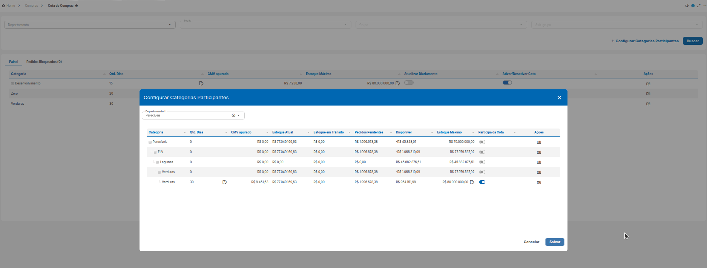Open actions icon for the Verduras leaf row

click(x=539, y=182)
